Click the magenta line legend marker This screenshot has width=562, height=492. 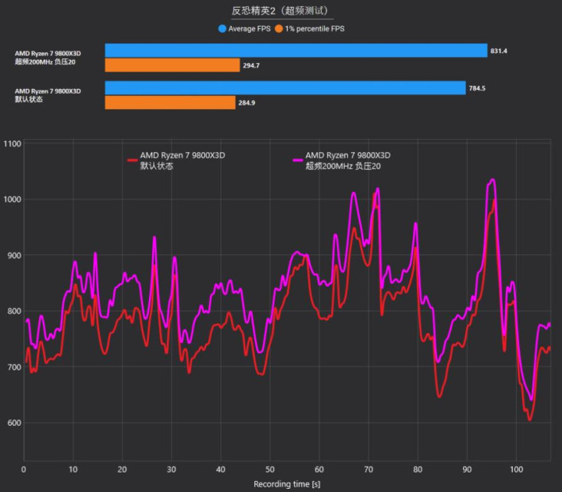298,160
